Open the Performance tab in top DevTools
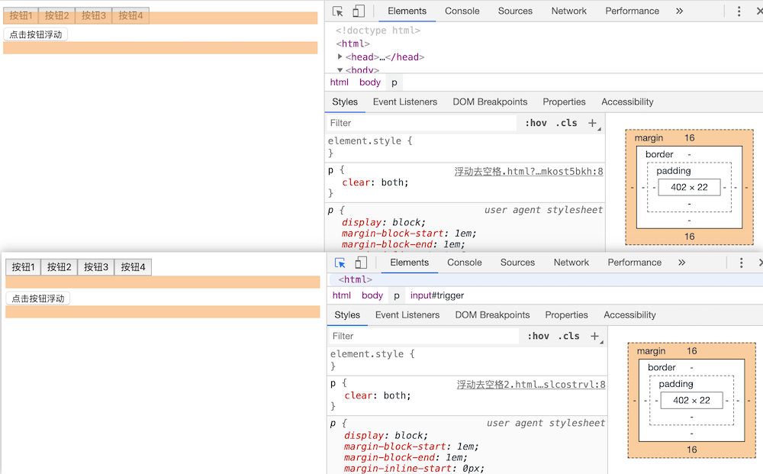Viewport: 763px width, 474px height. [x=632, y=11]
